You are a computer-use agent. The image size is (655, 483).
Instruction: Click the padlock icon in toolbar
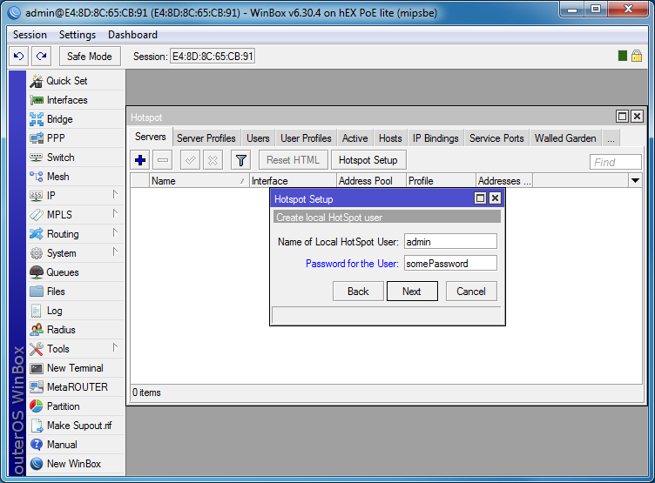pyautogui.click(x=637, y=56)
